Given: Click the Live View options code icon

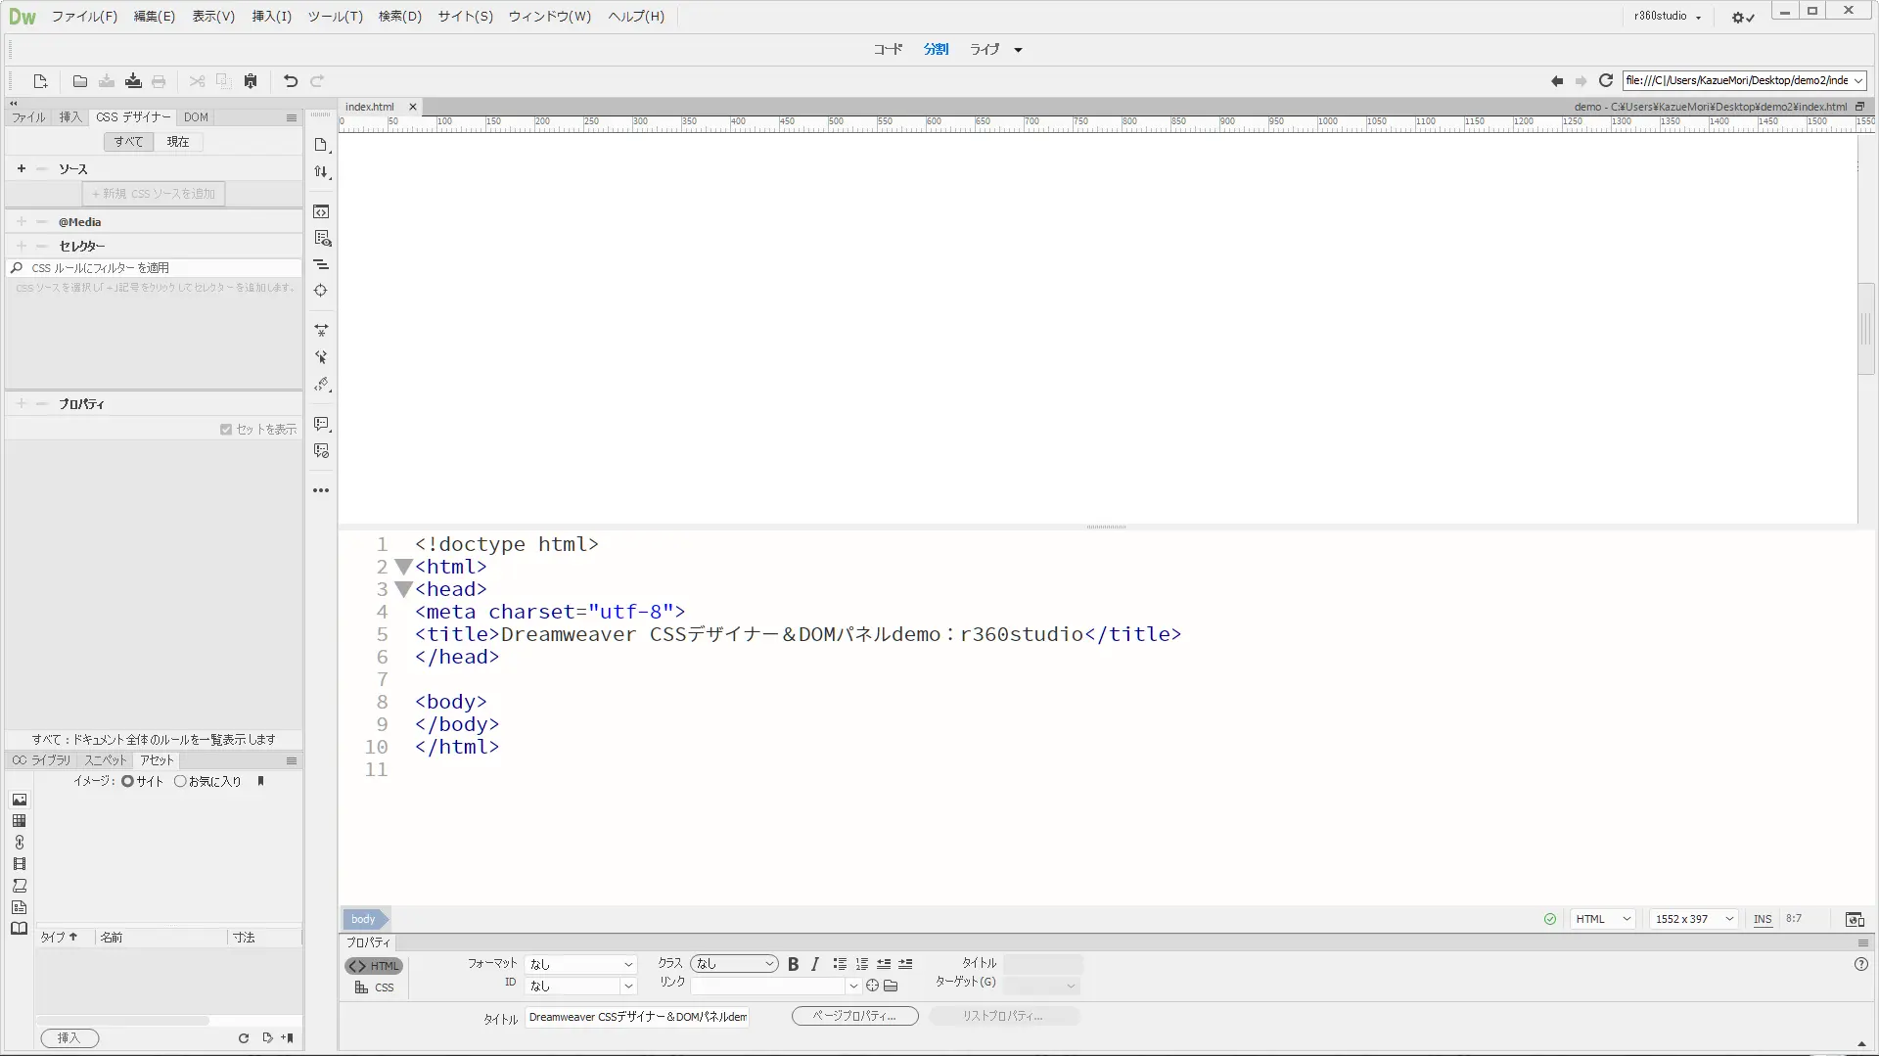Looking at the screenshot, I should point(321,212).
